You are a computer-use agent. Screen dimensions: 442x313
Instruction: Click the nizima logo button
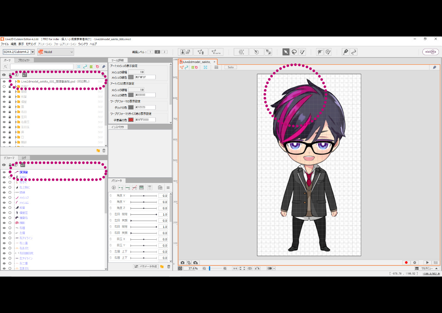(x=431, y=52)
